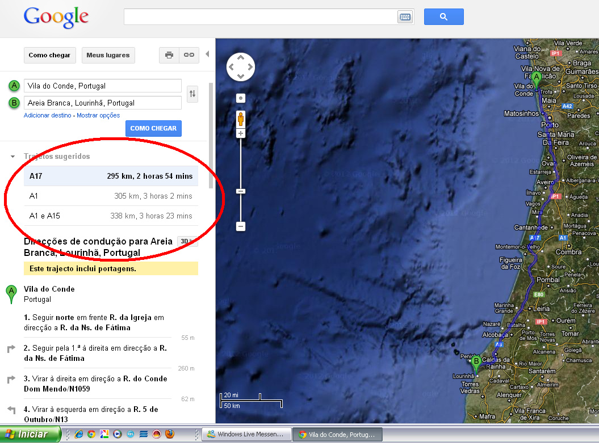Open the Iniciar start menu
This screenshot has height=446, width=599.
[30, 434]
